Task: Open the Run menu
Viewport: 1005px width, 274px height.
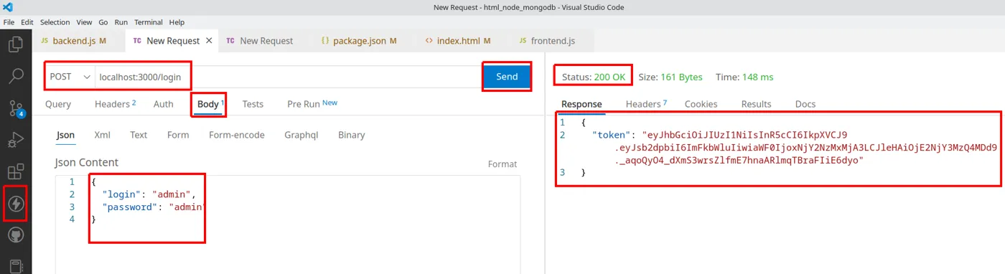Action: point(121,22)
